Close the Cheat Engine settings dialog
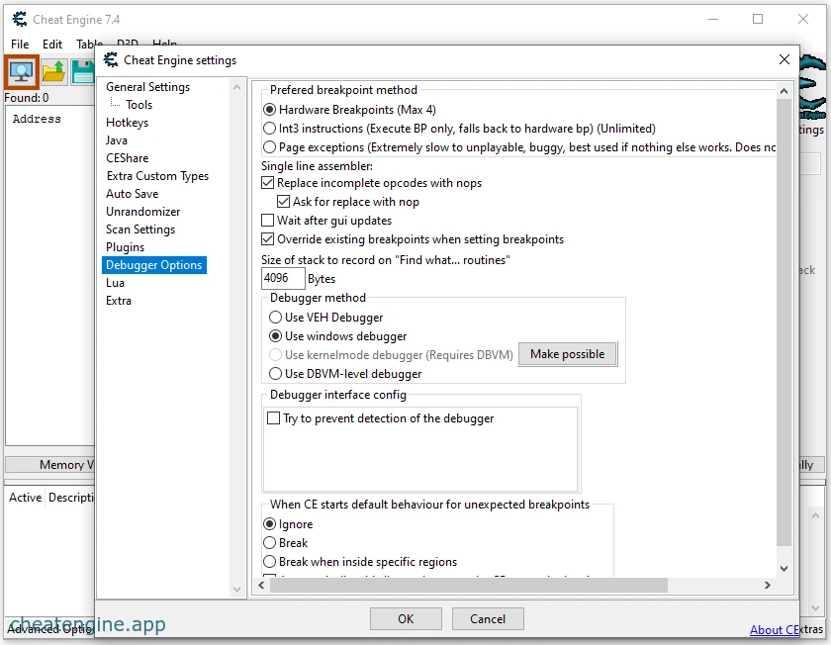The width and height of the screenshot is (831, 645). [x=785, y=59]
